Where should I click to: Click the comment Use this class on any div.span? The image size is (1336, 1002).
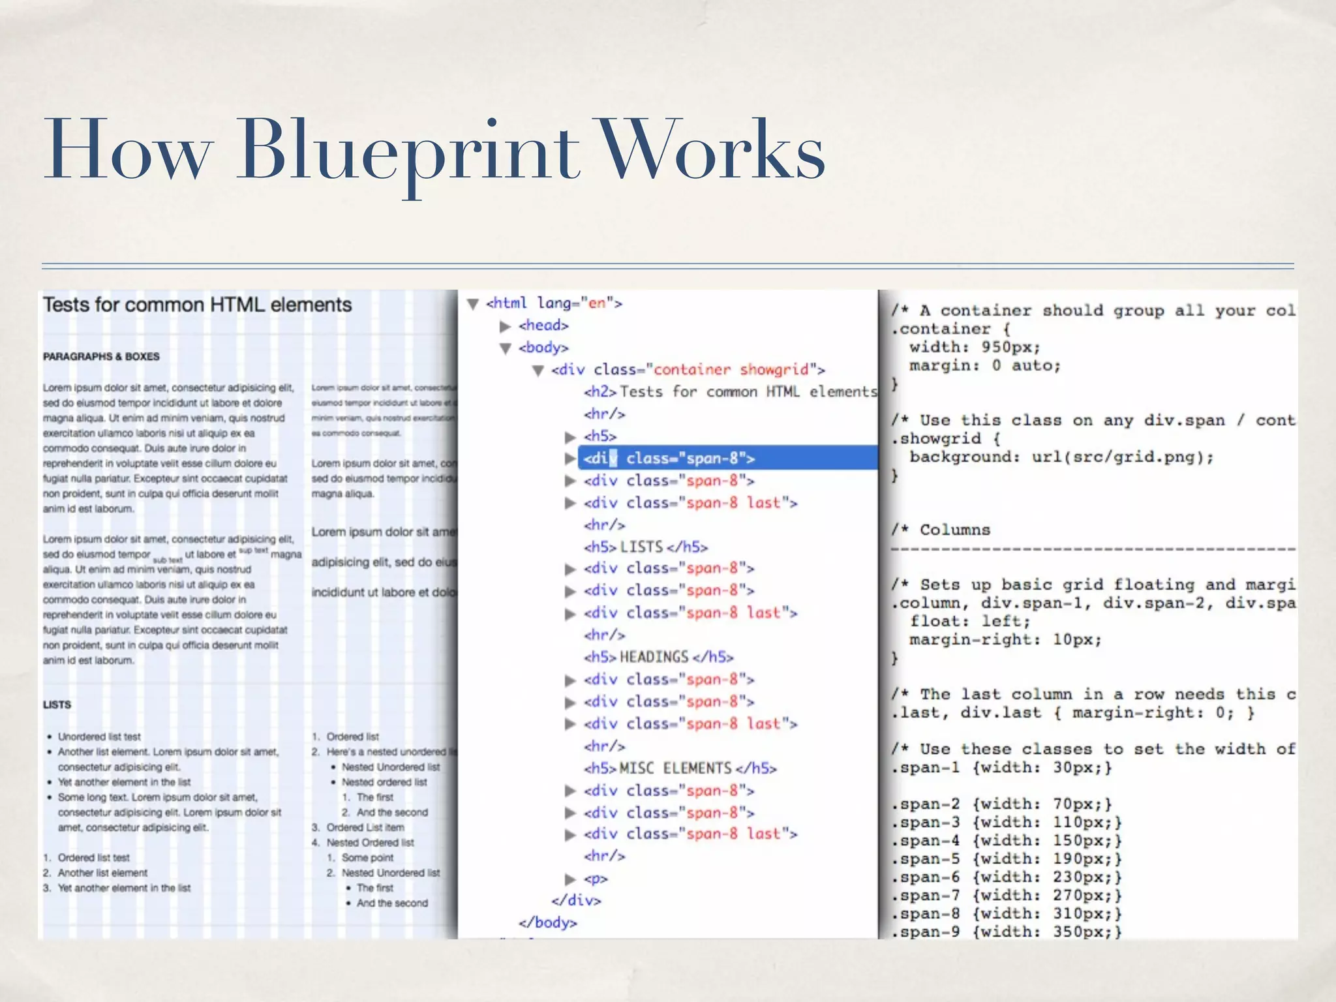click(1093, 420)
